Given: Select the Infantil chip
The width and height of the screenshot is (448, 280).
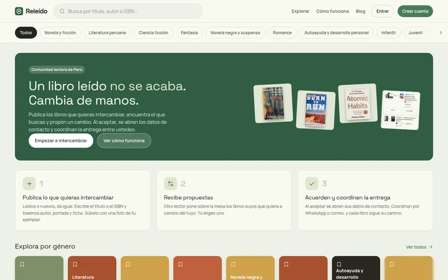Looking at the screenshot, I should point(388,33).
